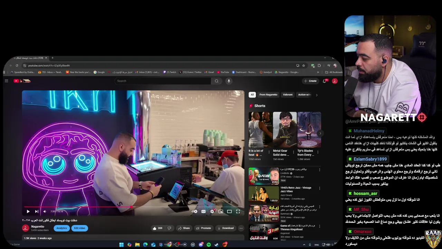Switch to miniplayer mode
442x249 pixels.
point(221,211)
